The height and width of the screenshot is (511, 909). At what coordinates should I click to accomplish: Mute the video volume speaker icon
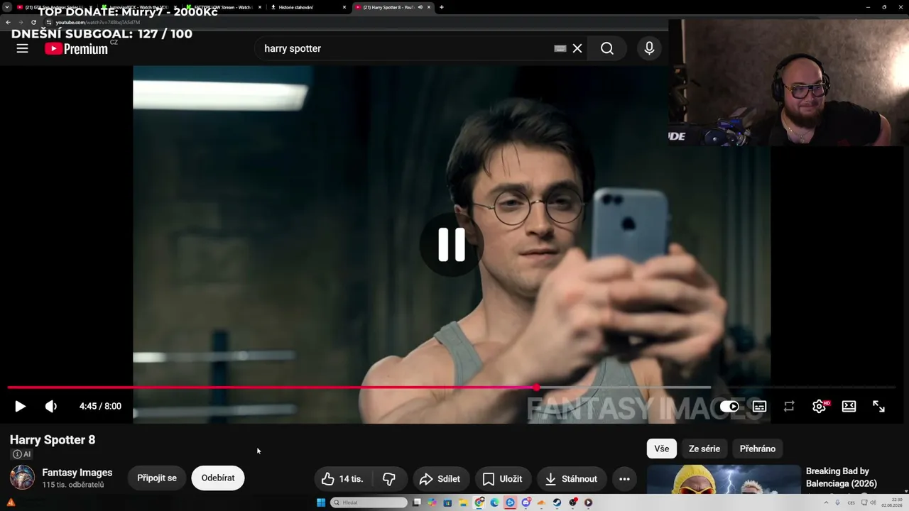[51, 406]
